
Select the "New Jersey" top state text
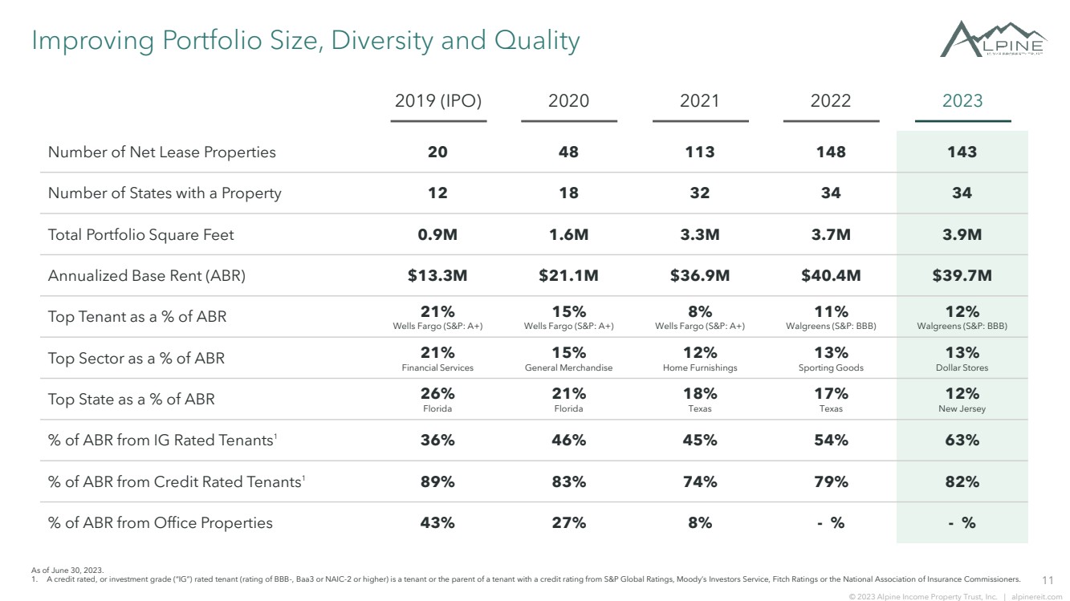coord(962,408)
